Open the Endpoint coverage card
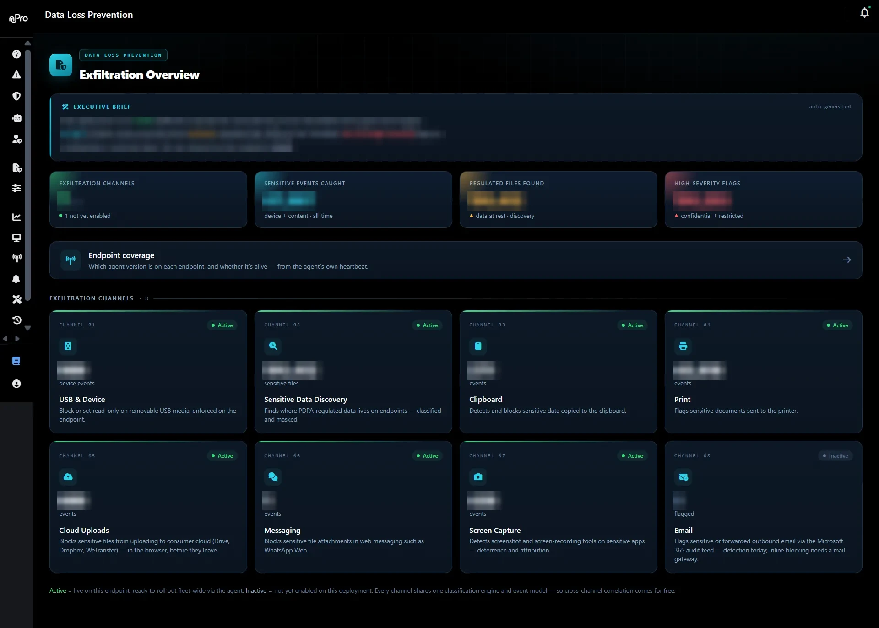879x628 pixels. pos(456,260)
